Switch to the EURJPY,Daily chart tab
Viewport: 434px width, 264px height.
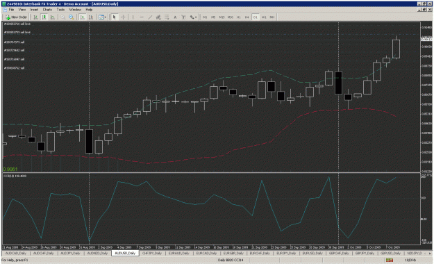coord(287,253)
